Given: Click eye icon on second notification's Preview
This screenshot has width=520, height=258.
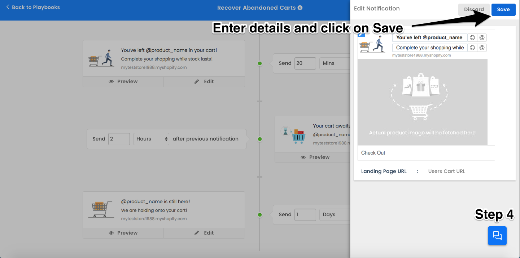Looking at the screenshot, I should click(x=303, y=157).
